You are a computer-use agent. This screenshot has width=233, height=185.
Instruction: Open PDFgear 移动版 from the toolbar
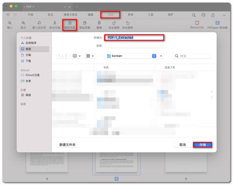[217, 25]
